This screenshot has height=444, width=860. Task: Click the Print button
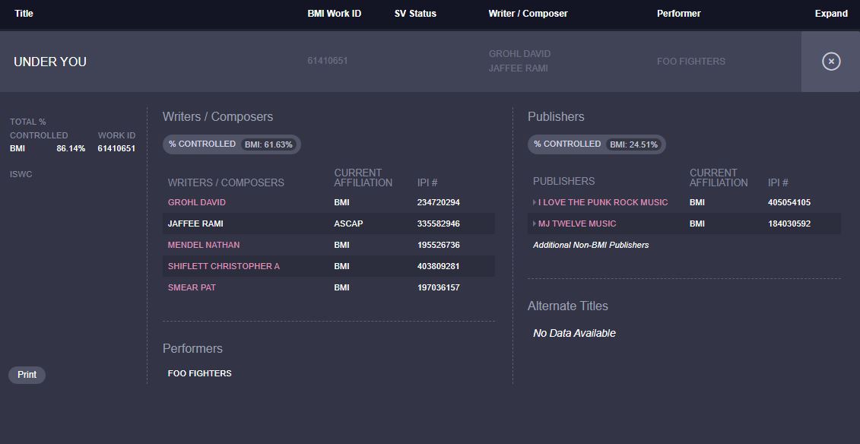[x=27, y=375]
